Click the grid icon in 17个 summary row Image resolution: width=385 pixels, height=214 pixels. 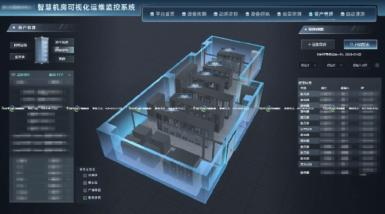(13, 74)
